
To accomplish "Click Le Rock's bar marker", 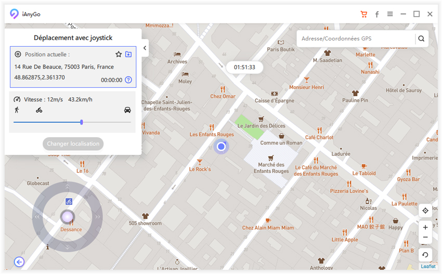I will coord(200,162).
